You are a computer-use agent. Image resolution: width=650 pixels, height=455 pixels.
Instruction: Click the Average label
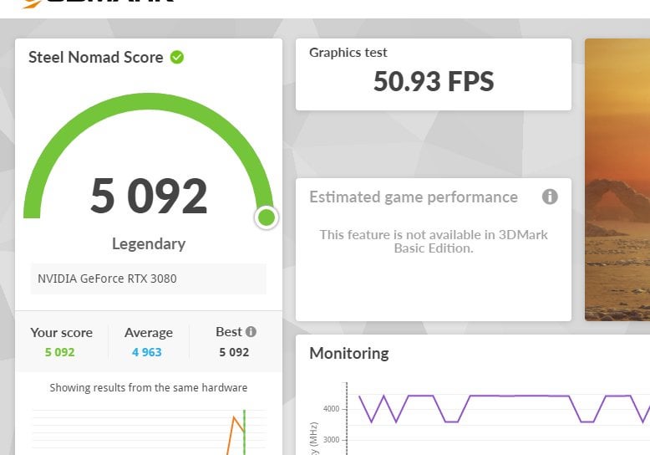coord(149,333)
